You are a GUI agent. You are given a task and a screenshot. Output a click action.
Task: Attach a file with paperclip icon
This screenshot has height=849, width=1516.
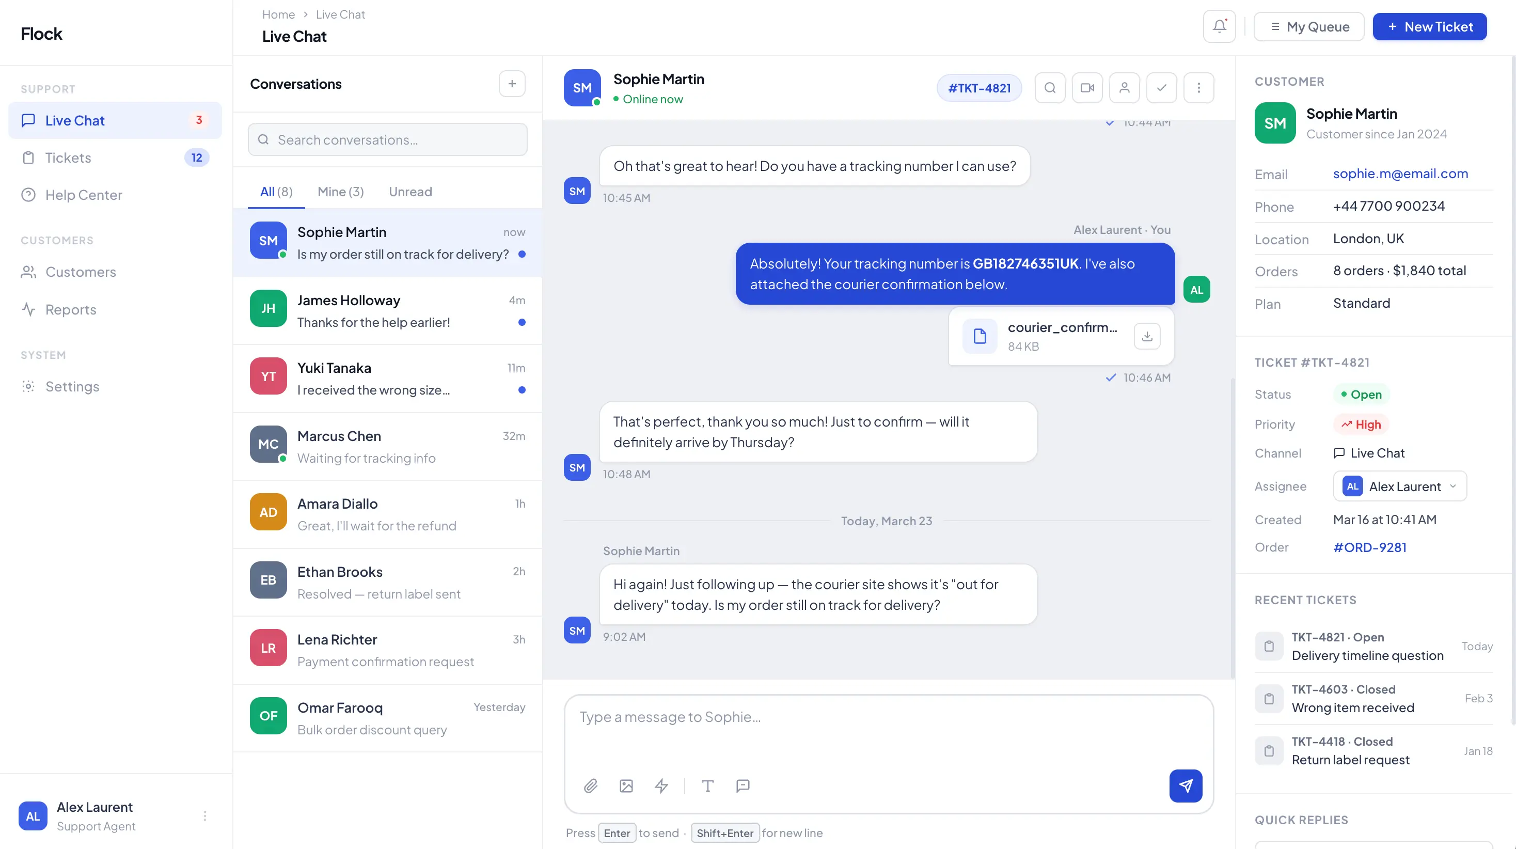(x=590, y=786)
